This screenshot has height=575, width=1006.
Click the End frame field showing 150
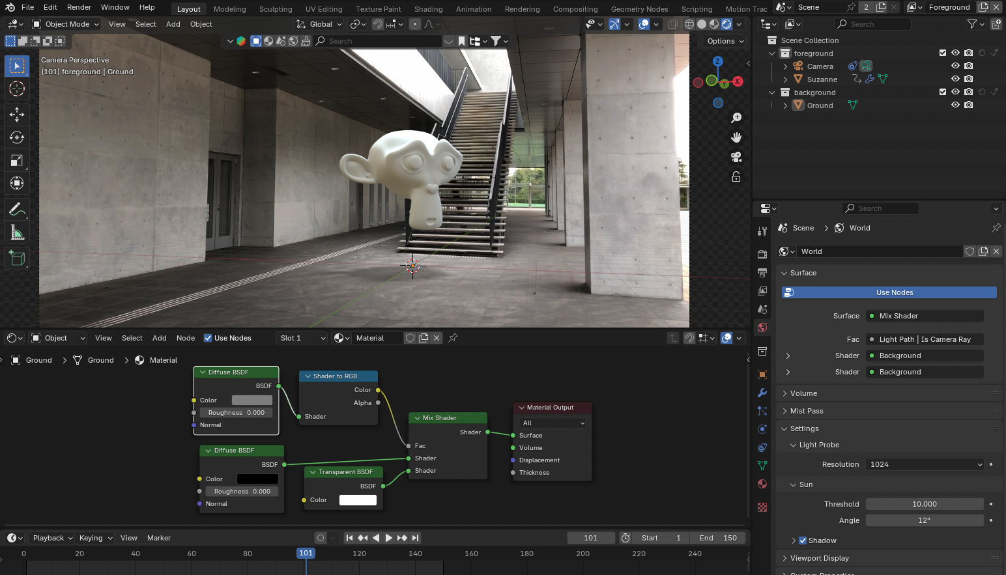tap(718, 538)
